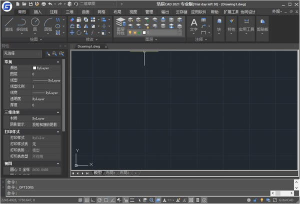The height and width of the screenshot is (204, 300).
Task: Click the properties panel vertical scrollbar
Action: click(63, 95)
